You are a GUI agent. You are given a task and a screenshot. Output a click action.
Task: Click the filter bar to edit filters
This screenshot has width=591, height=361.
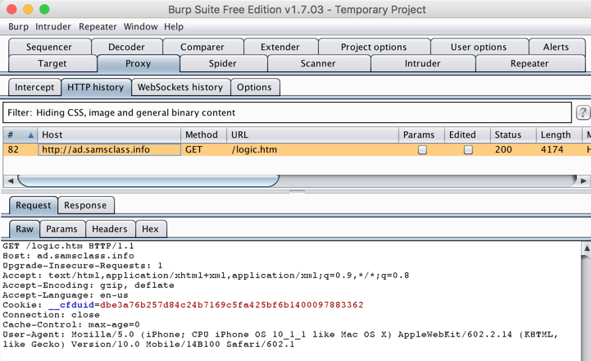point(287,113)
